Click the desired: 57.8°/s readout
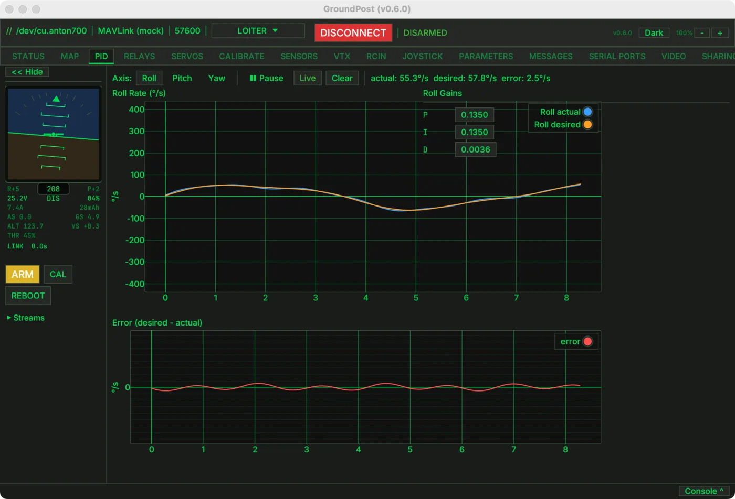The width and height of the screenshot is (735, 499). coord(465,78)
